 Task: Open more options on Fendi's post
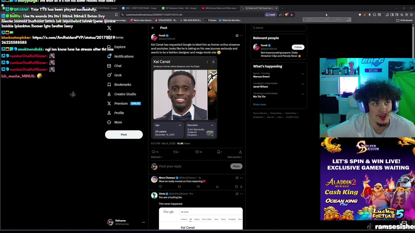241,36
